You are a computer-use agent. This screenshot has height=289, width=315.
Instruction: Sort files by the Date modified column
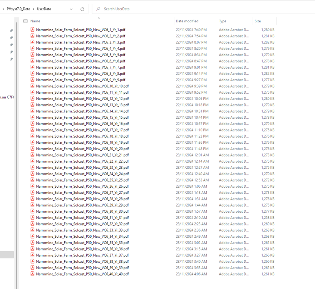tap(187, 21)
